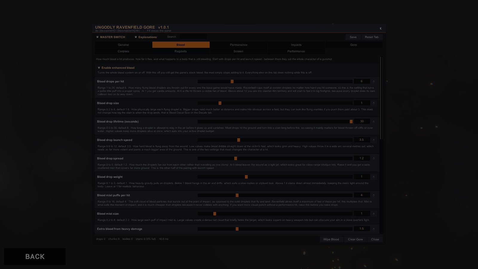Click the Blood drop launch speed slider
This screenshot has width=478, height=269.
coord(275,140)
